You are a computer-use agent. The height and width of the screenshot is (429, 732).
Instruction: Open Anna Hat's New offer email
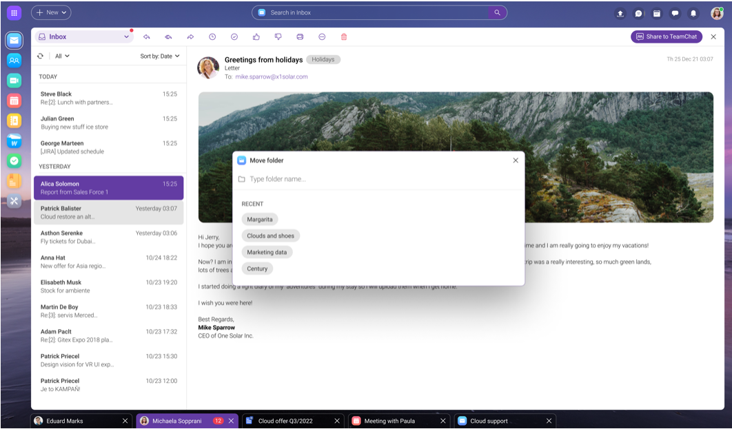(x=109, y=262)
